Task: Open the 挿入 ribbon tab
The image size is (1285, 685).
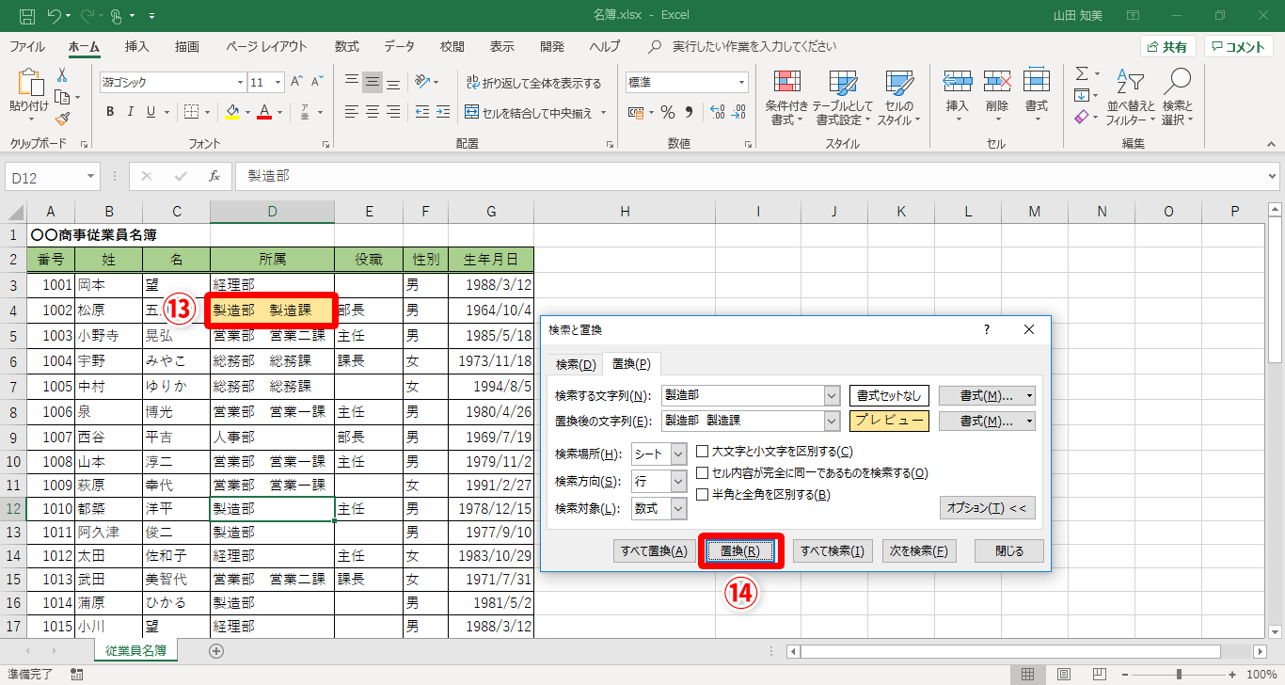Action: 137,46
